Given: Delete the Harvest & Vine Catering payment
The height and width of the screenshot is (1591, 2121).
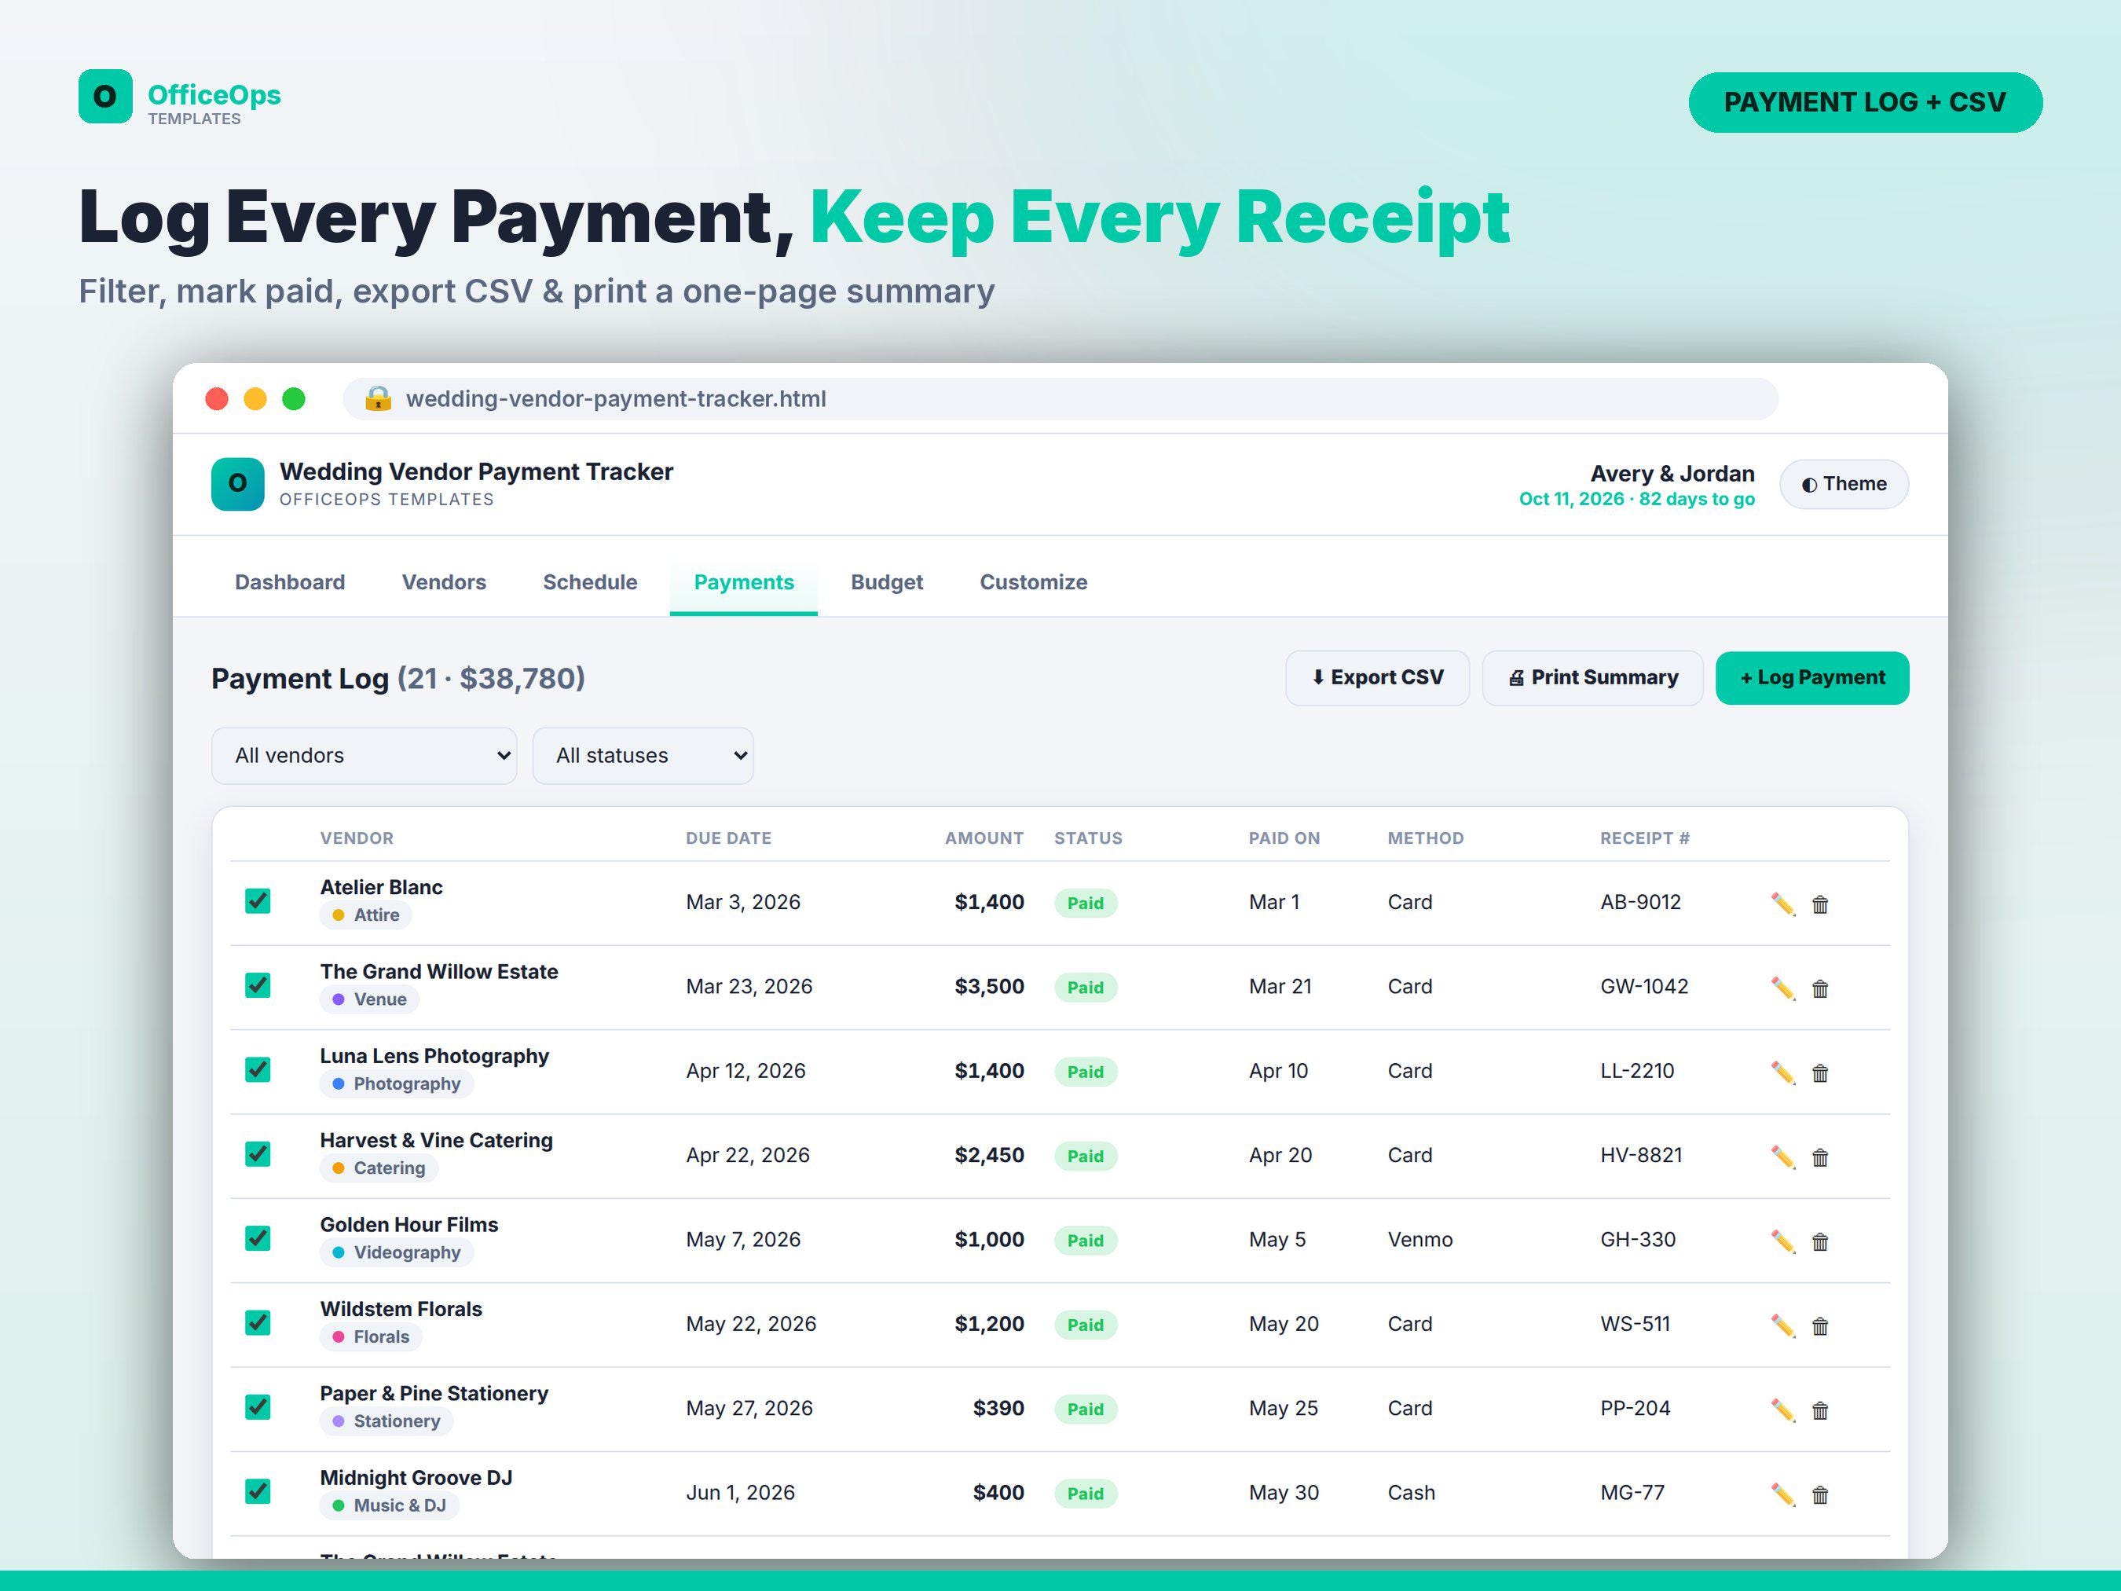Looking at the screenshot, I should (1820, 1157).
